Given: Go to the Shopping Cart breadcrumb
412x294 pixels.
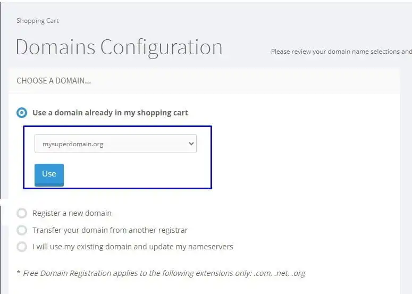Looking at the screenshot, I should point(37,21).
